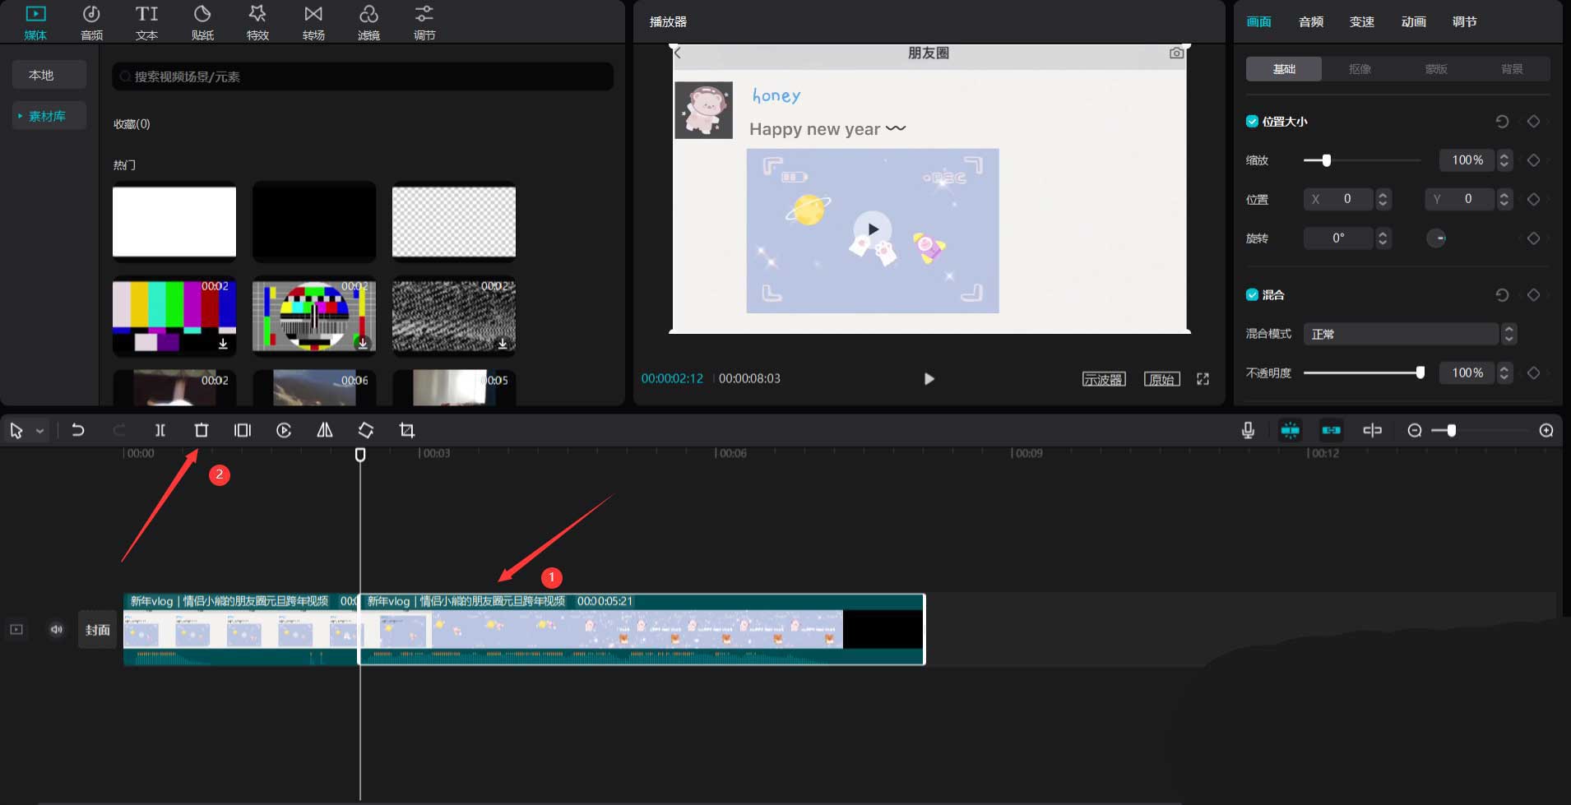Toggle main track magnet snapping

pyautogui.click(x=1290, y=430)
